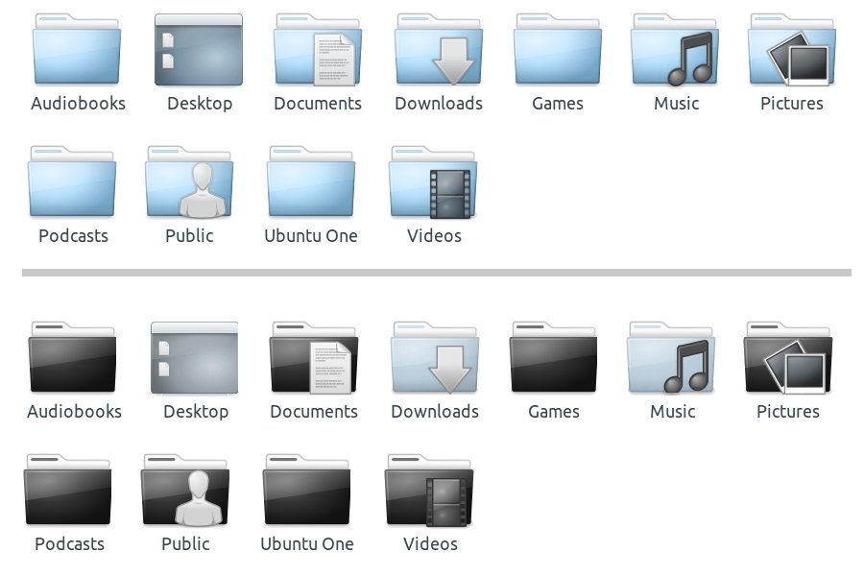The image size is (864, 576).
Task: Open the black Pictures folder
Action: [788, 359]
